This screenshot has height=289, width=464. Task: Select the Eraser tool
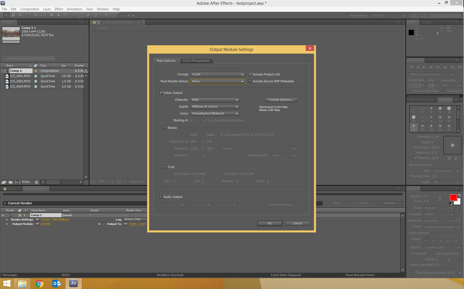click(x=88, y=15)
